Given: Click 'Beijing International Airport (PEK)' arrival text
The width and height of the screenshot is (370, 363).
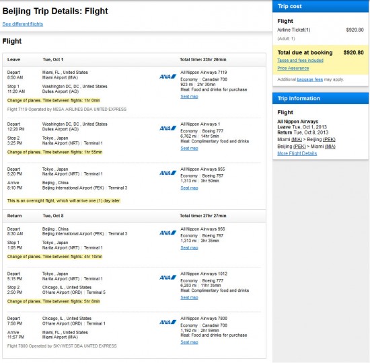Looking at the screenshot, I should click(73, 188).
